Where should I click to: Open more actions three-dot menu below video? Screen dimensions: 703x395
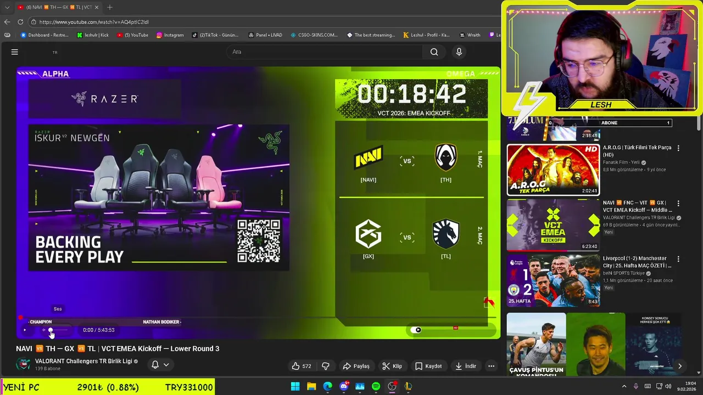click(492, 366)
